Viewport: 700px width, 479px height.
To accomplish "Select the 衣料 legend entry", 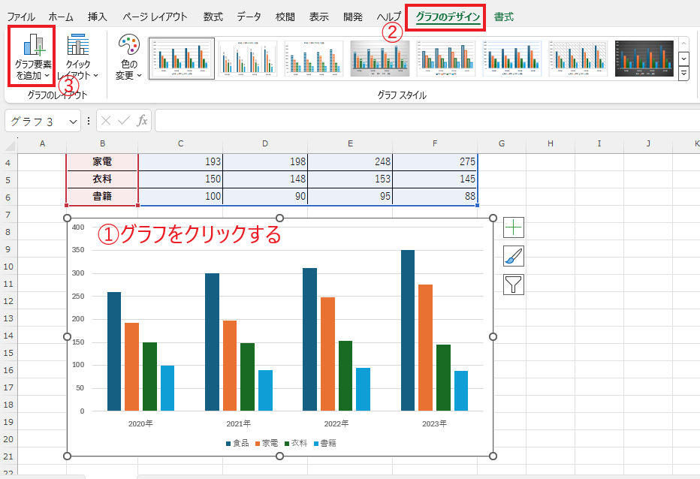I will pos(296,443).
